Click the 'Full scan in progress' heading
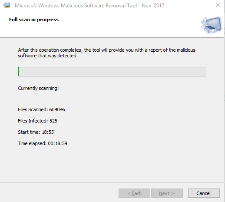225x202 pixels. (34, 20)
